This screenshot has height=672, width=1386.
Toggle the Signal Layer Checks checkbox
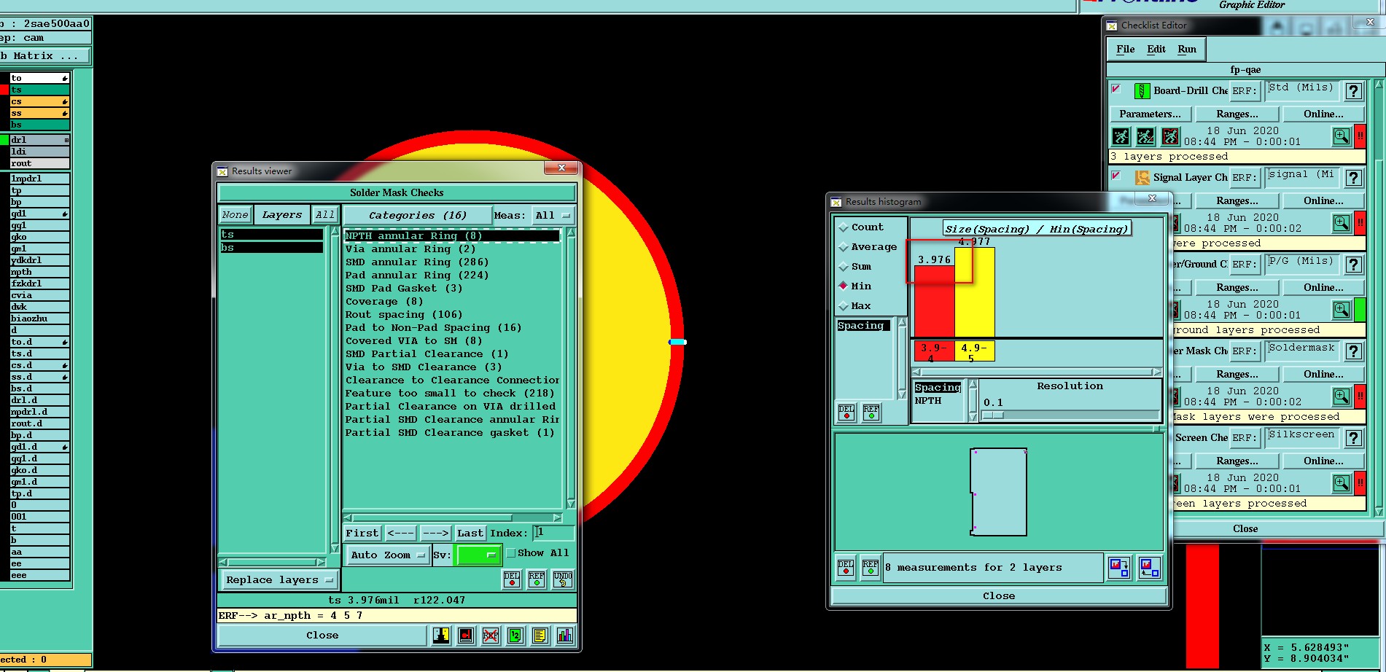(x=1116, y=176)
